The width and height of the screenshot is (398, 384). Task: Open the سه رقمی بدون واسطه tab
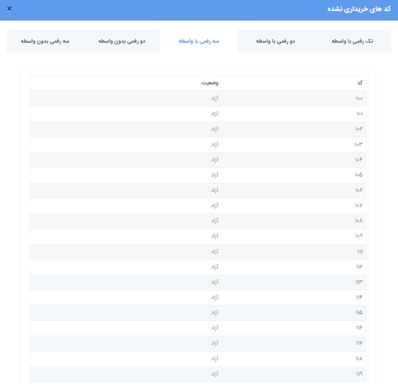45,41
